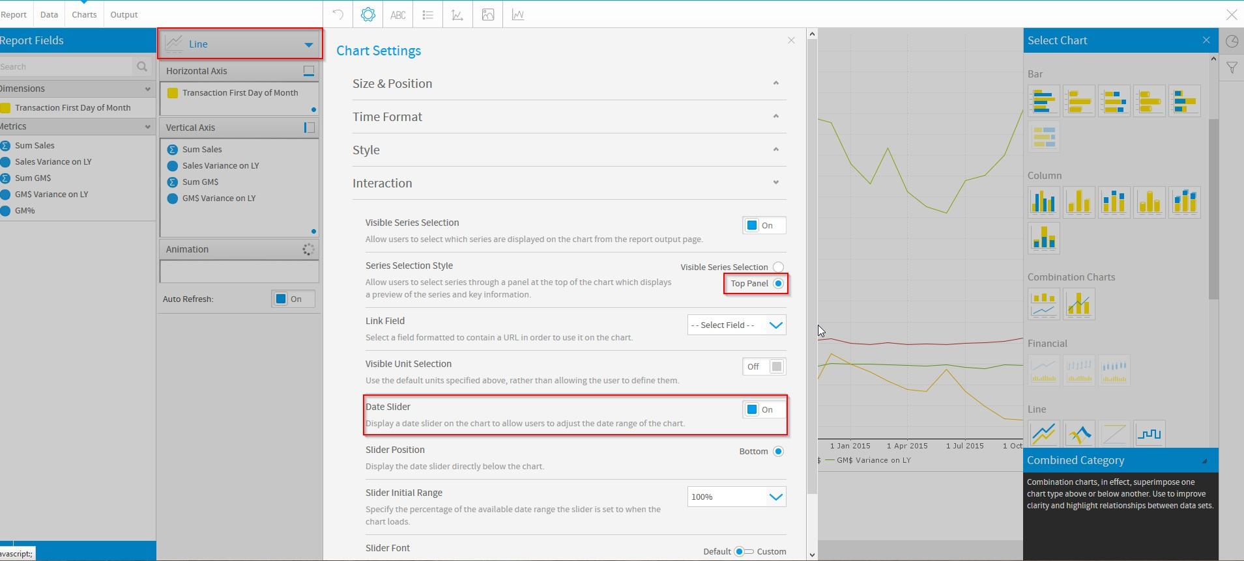Select the Bottom slider position radio
This screenshot has width=1244, height=561.
778,451
